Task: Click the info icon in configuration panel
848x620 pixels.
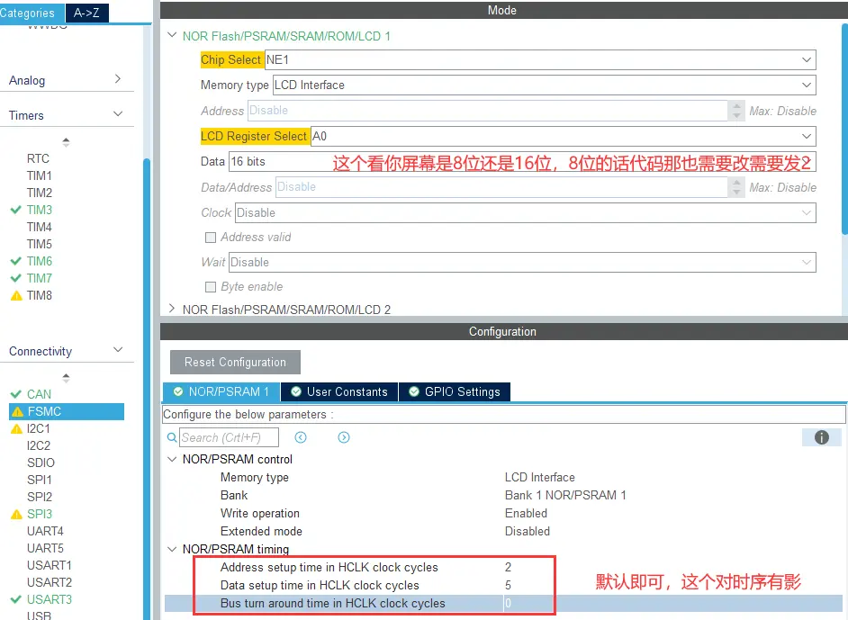Action: point(821,437)
